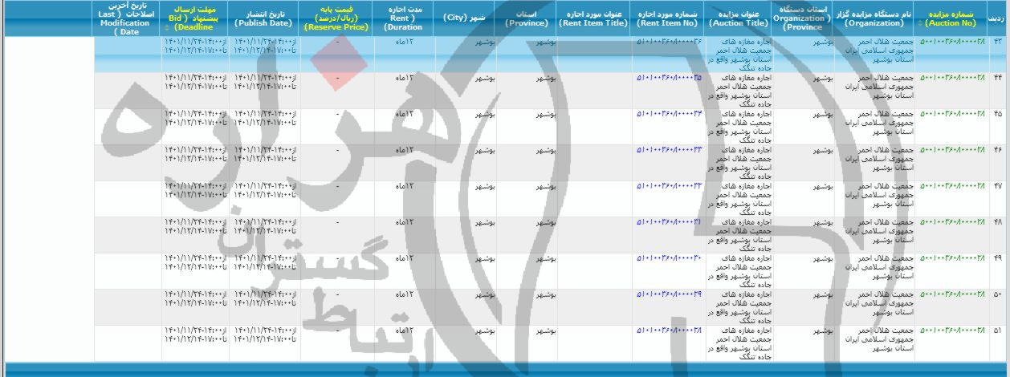Click the City column header

coord(465,18)
